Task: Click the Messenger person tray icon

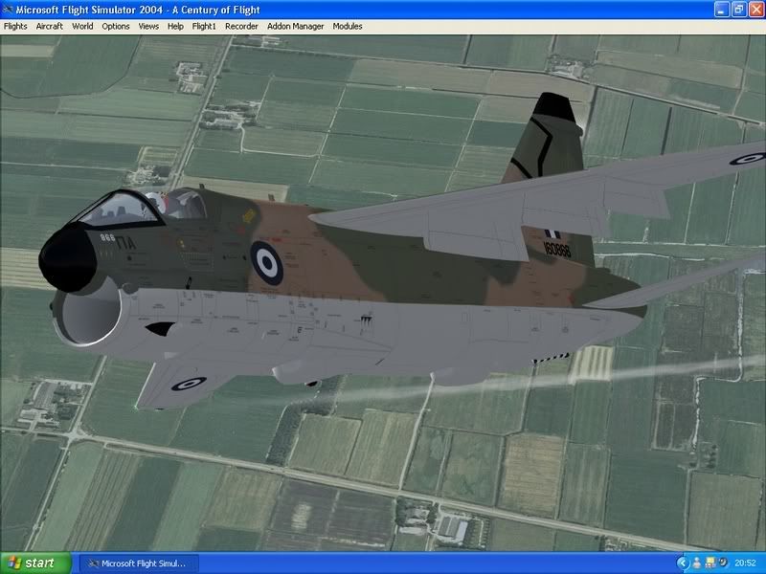Action: click(697, 563)
